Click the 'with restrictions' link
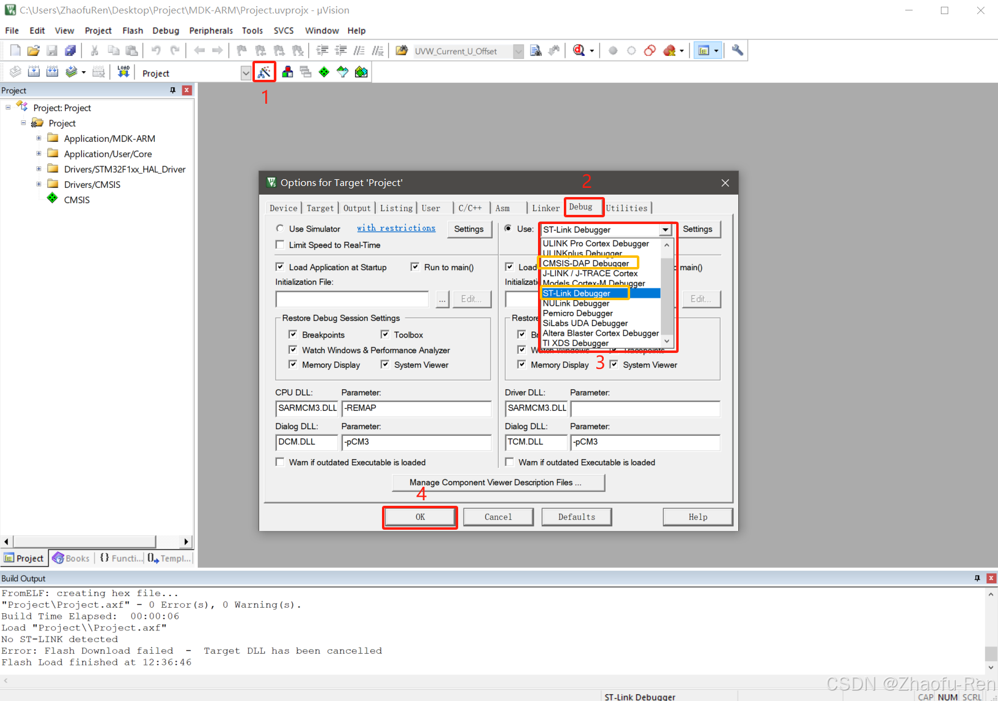998x701 pixels. click(396, 228)
